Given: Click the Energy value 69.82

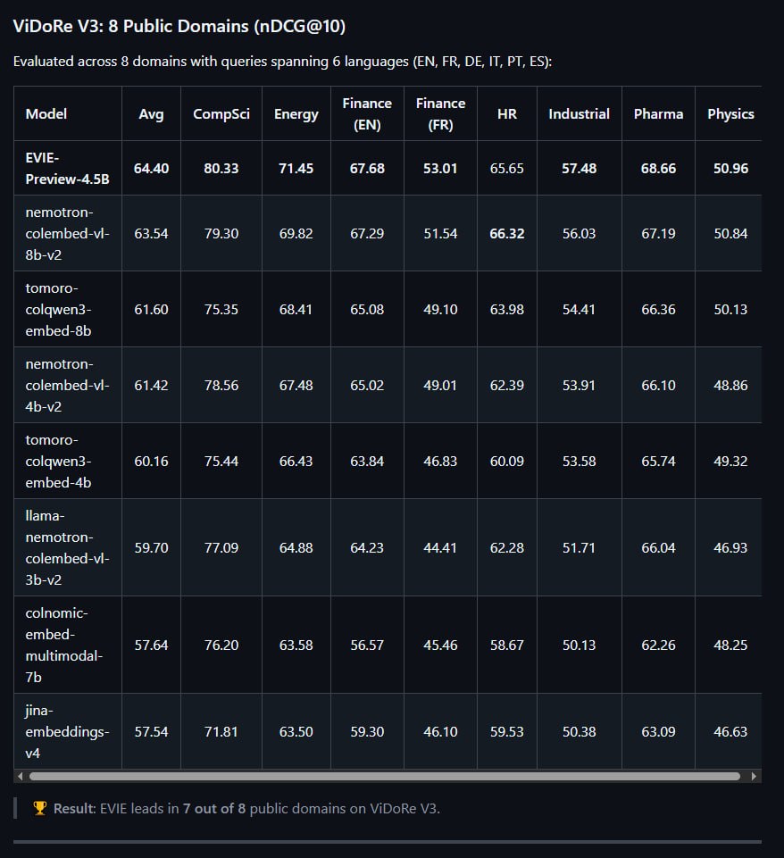Looking at the screenshot, I should (x=296, y=233).
